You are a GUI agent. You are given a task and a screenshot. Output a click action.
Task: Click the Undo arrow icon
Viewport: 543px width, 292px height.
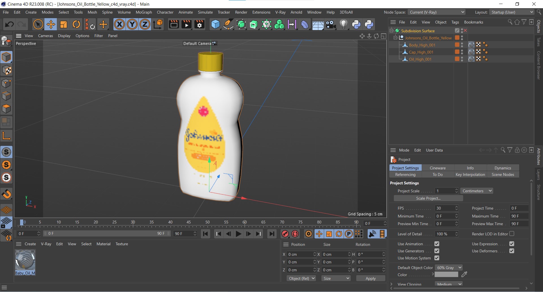click(9, 24)
